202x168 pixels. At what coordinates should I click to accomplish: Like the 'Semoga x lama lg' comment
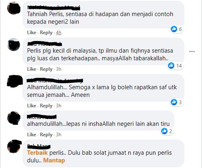(32, 106)
